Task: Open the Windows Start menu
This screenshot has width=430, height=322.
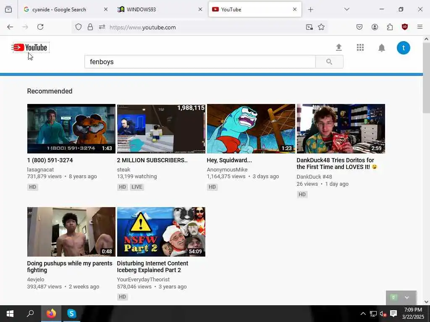Action: [10, 314]
